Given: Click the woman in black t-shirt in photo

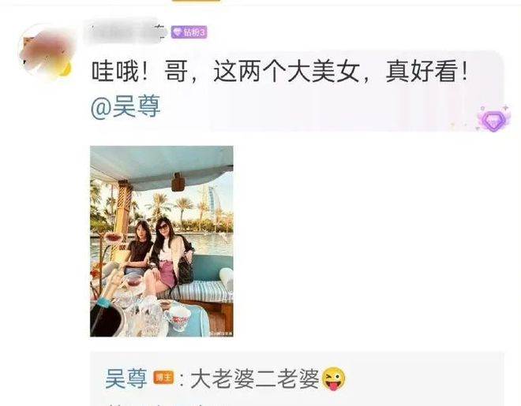Looking at the screenshot, I should 139,247.
